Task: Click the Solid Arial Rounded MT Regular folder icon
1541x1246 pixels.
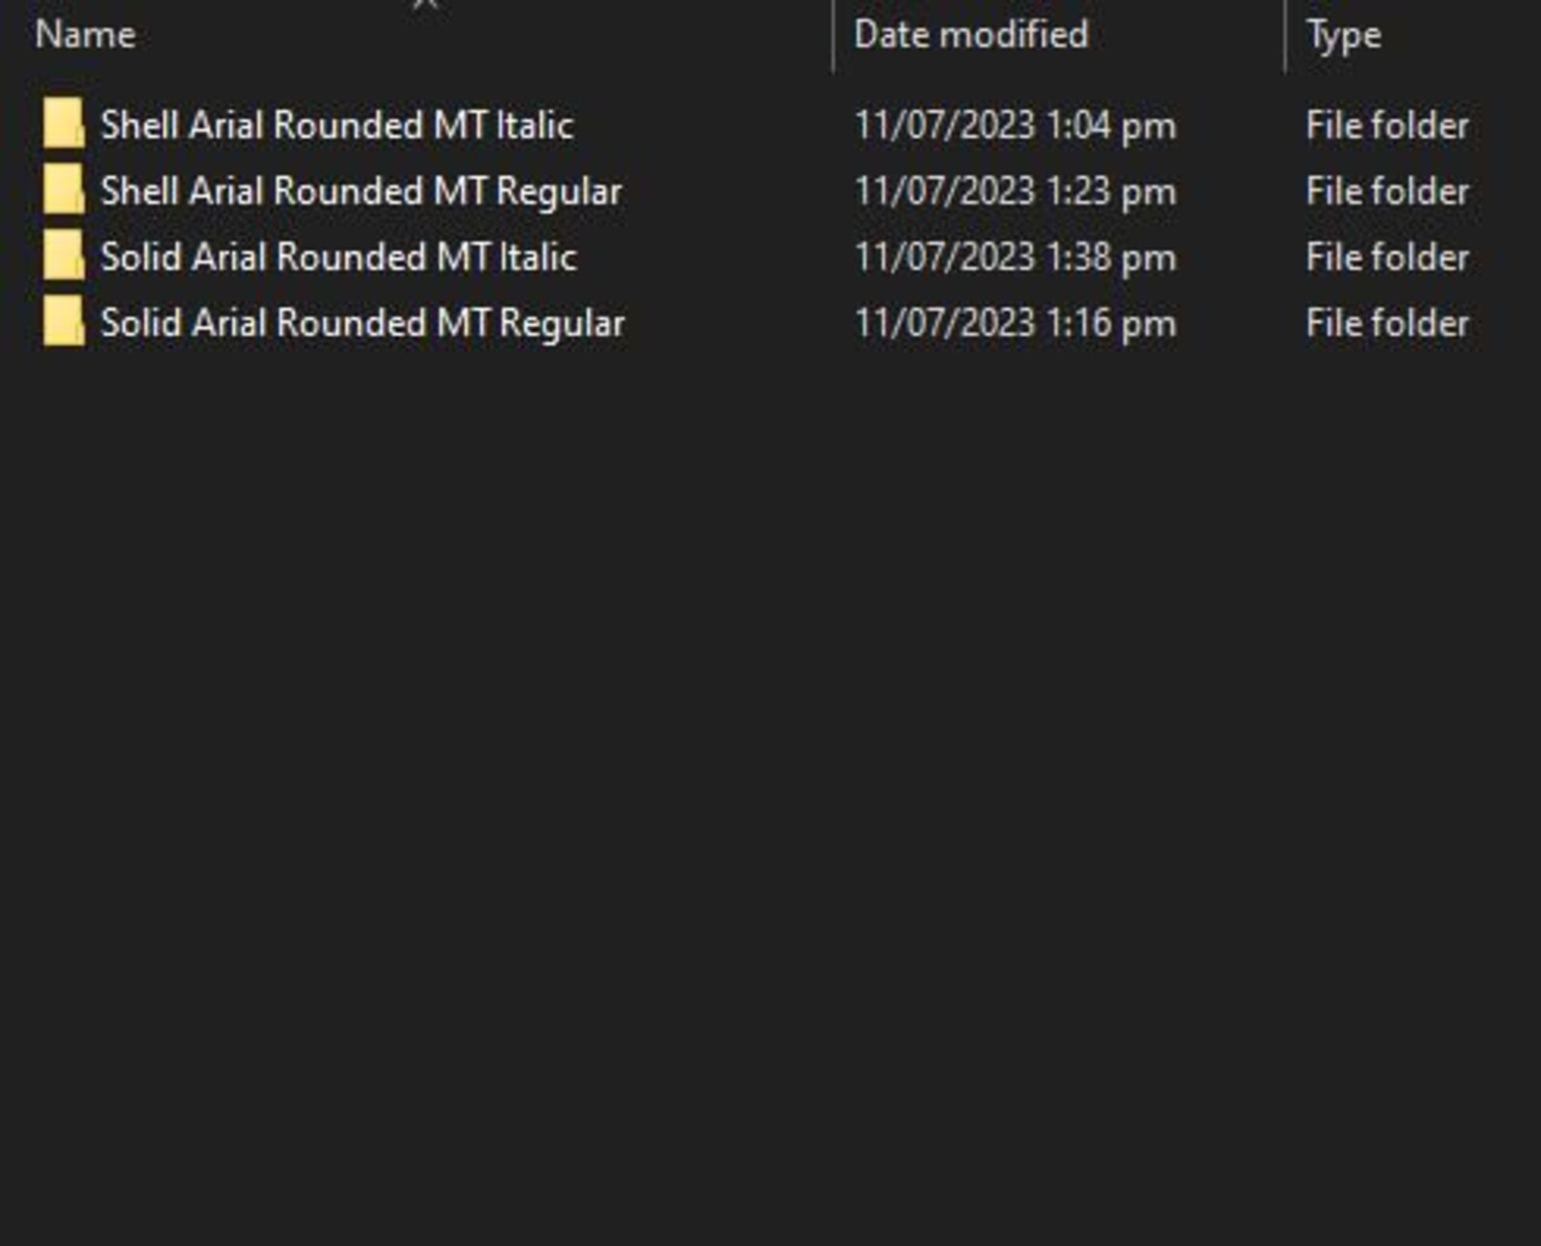Action: coord(63,321)
